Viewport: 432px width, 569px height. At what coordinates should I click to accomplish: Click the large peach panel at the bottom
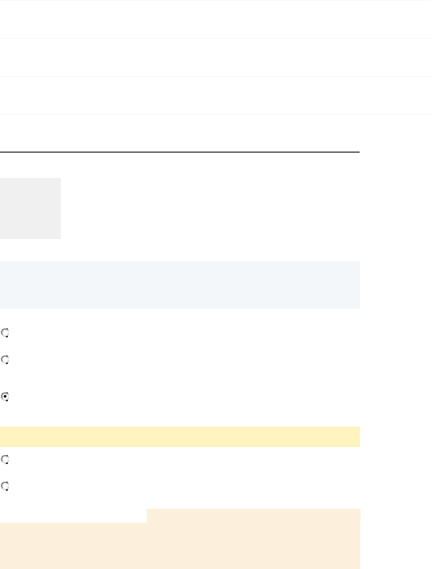(x=180, y=546)
